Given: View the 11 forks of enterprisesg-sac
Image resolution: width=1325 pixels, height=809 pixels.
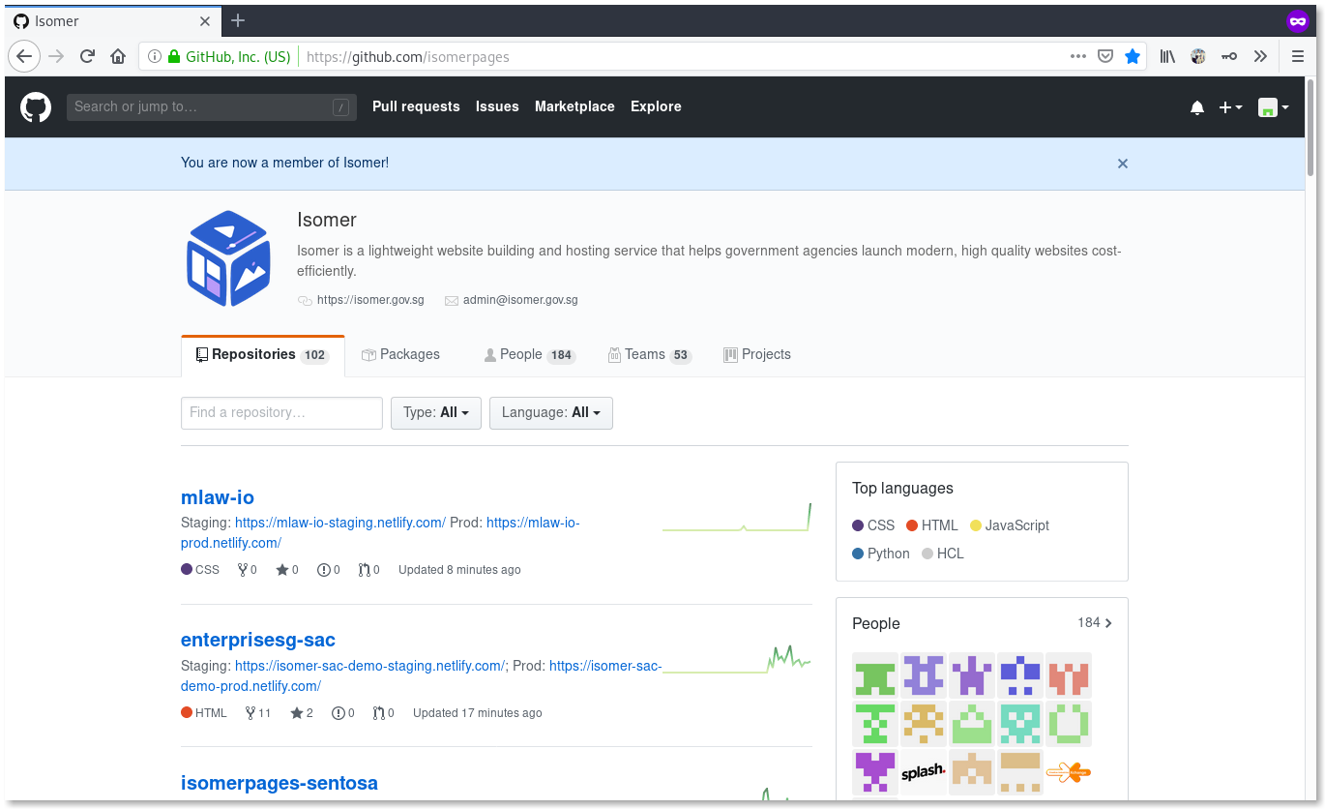Looking at the screenshot, I should point(258,713).
